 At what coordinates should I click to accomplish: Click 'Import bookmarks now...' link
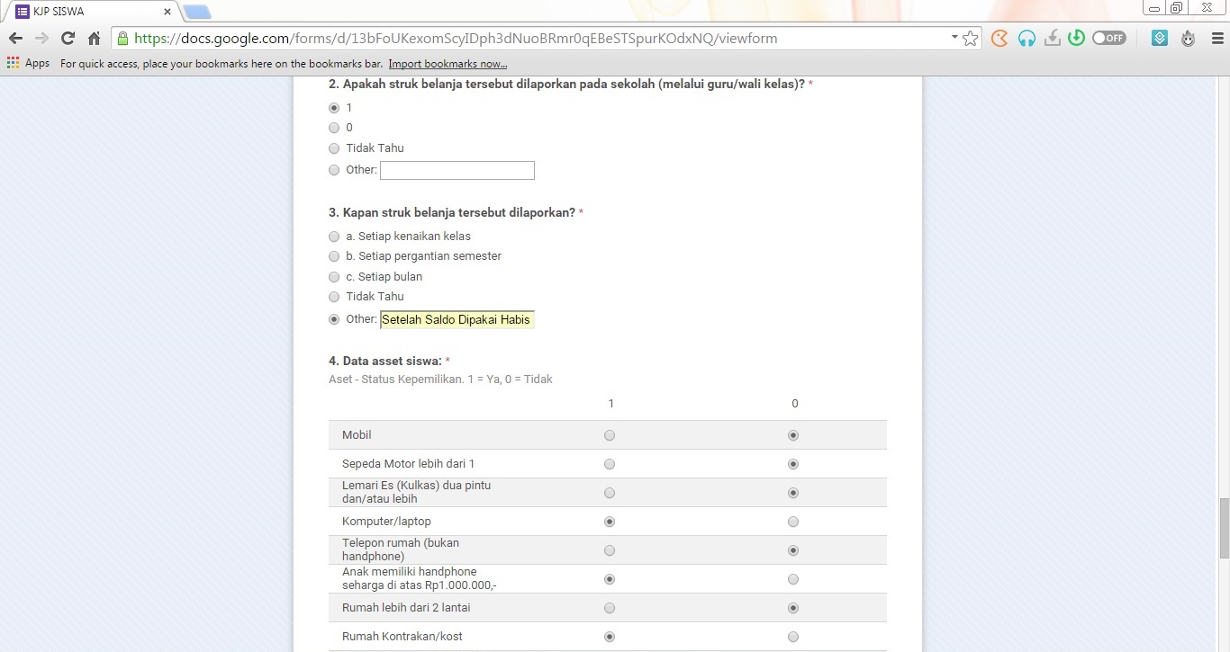(x=448, y=64)
